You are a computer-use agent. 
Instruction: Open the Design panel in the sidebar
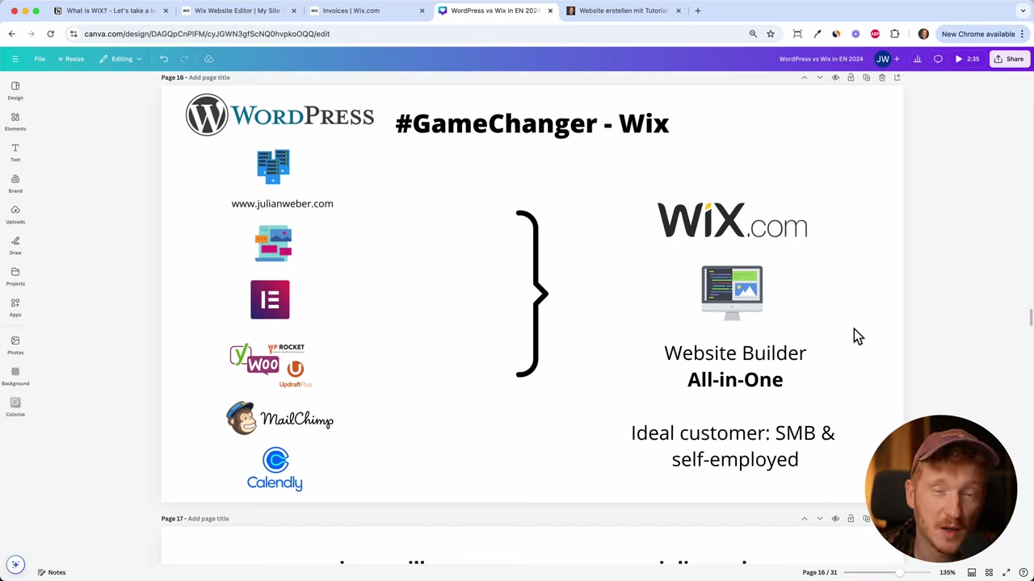click(x=15, y=90)
